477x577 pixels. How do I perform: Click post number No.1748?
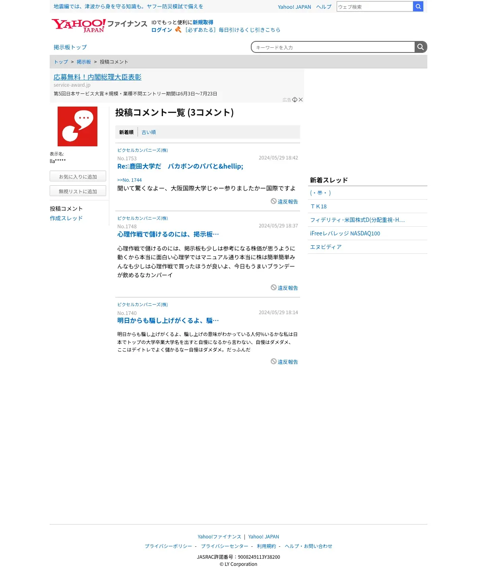click(127, 227)
